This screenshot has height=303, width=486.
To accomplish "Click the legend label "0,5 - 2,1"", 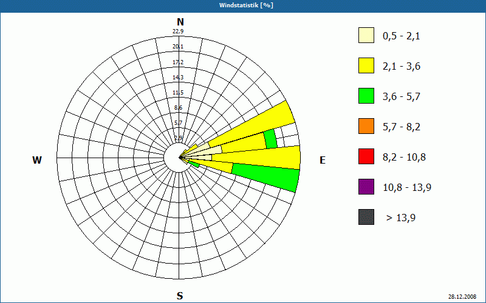I will [x=401, y=36].
